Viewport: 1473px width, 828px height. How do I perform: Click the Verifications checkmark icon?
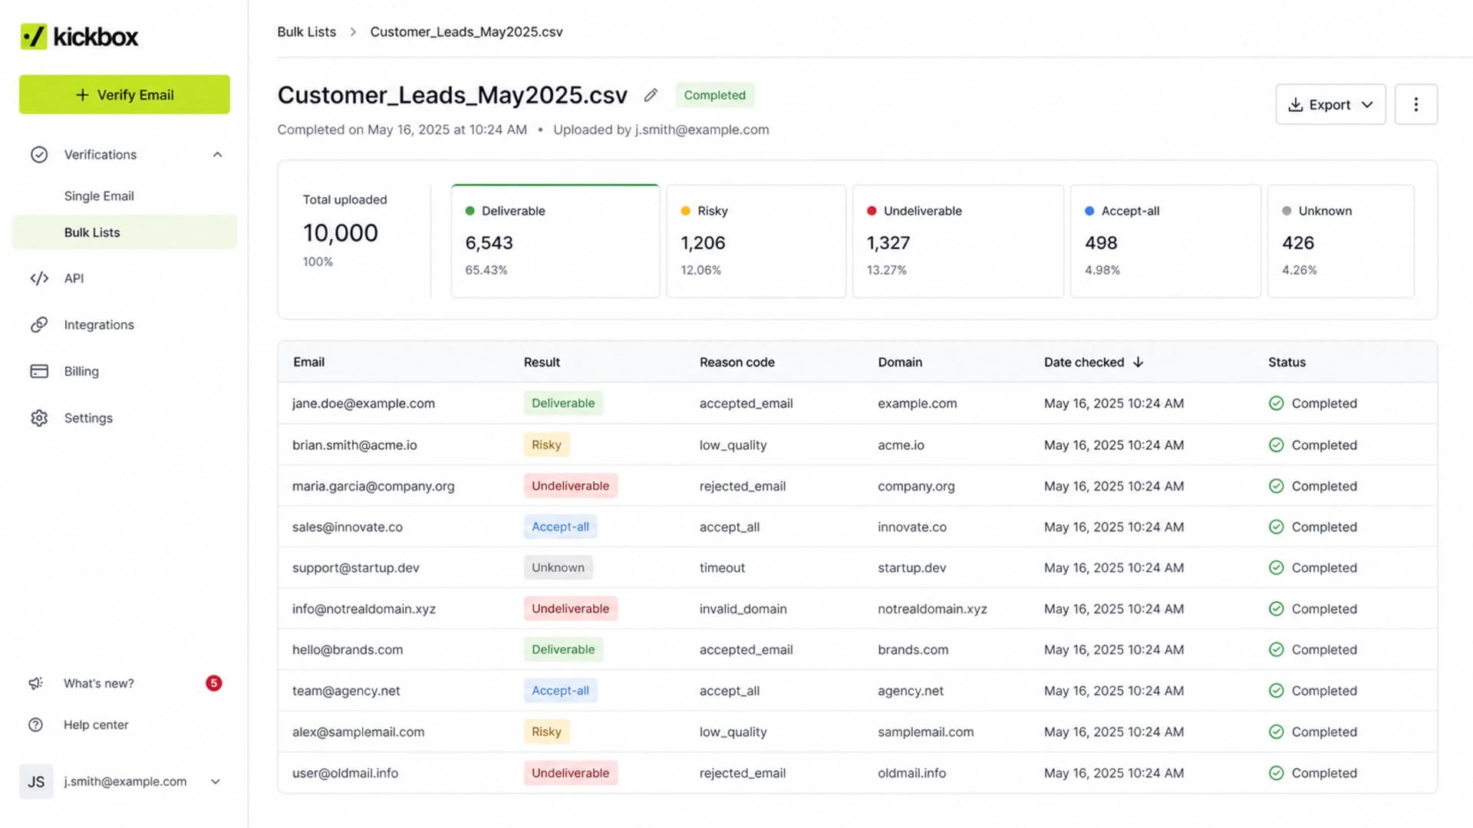point(39,155)
